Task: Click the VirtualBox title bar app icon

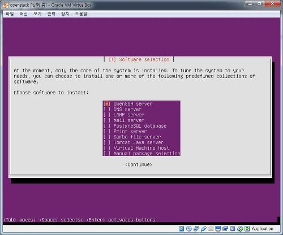Action: (6, 5)
